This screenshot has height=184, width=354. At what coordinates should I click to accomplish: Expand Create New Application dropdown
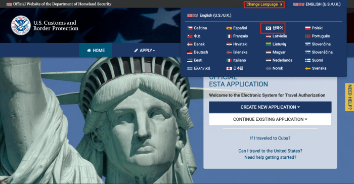270,107
